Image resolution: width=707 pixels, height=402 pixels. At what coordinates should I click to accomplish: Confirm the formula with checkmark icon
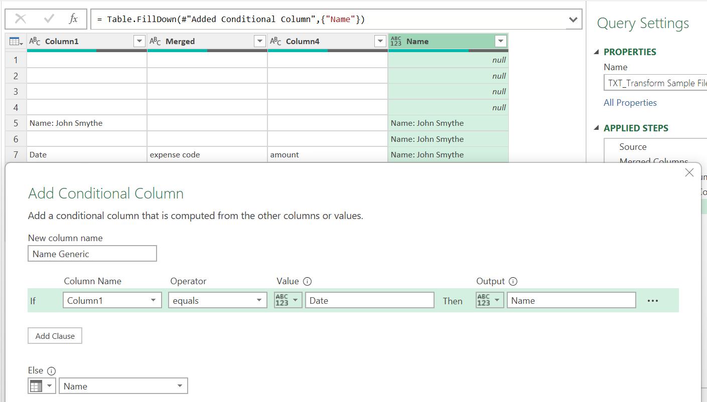point(49,19)
